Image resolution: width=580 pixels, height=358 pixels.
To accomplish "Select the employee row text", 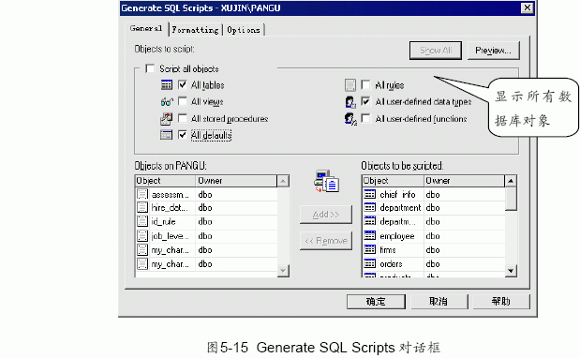I will click(397, 236).
